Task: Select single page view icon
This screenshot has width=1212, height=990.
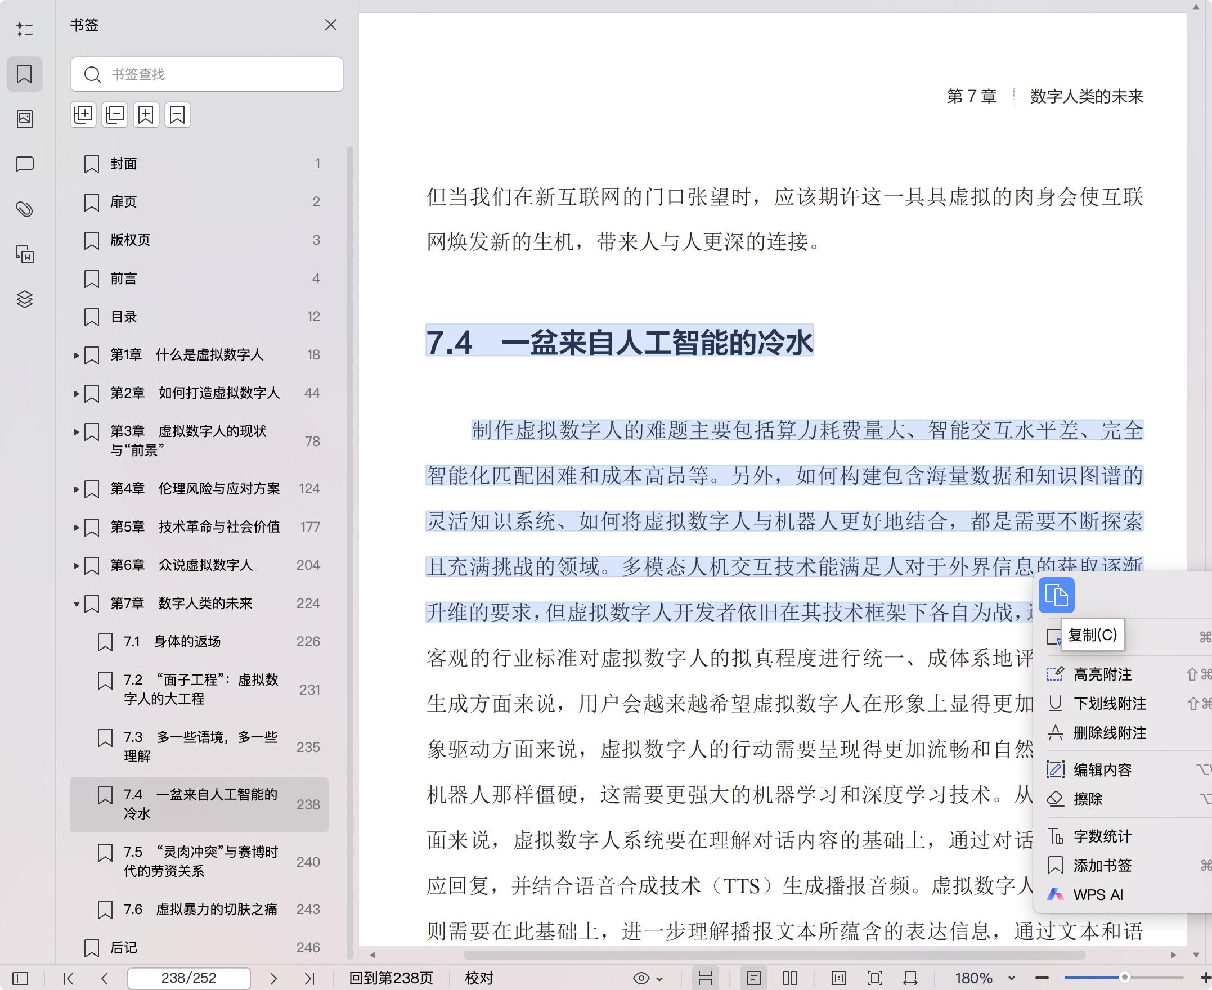Action: [x=754, y=979]
